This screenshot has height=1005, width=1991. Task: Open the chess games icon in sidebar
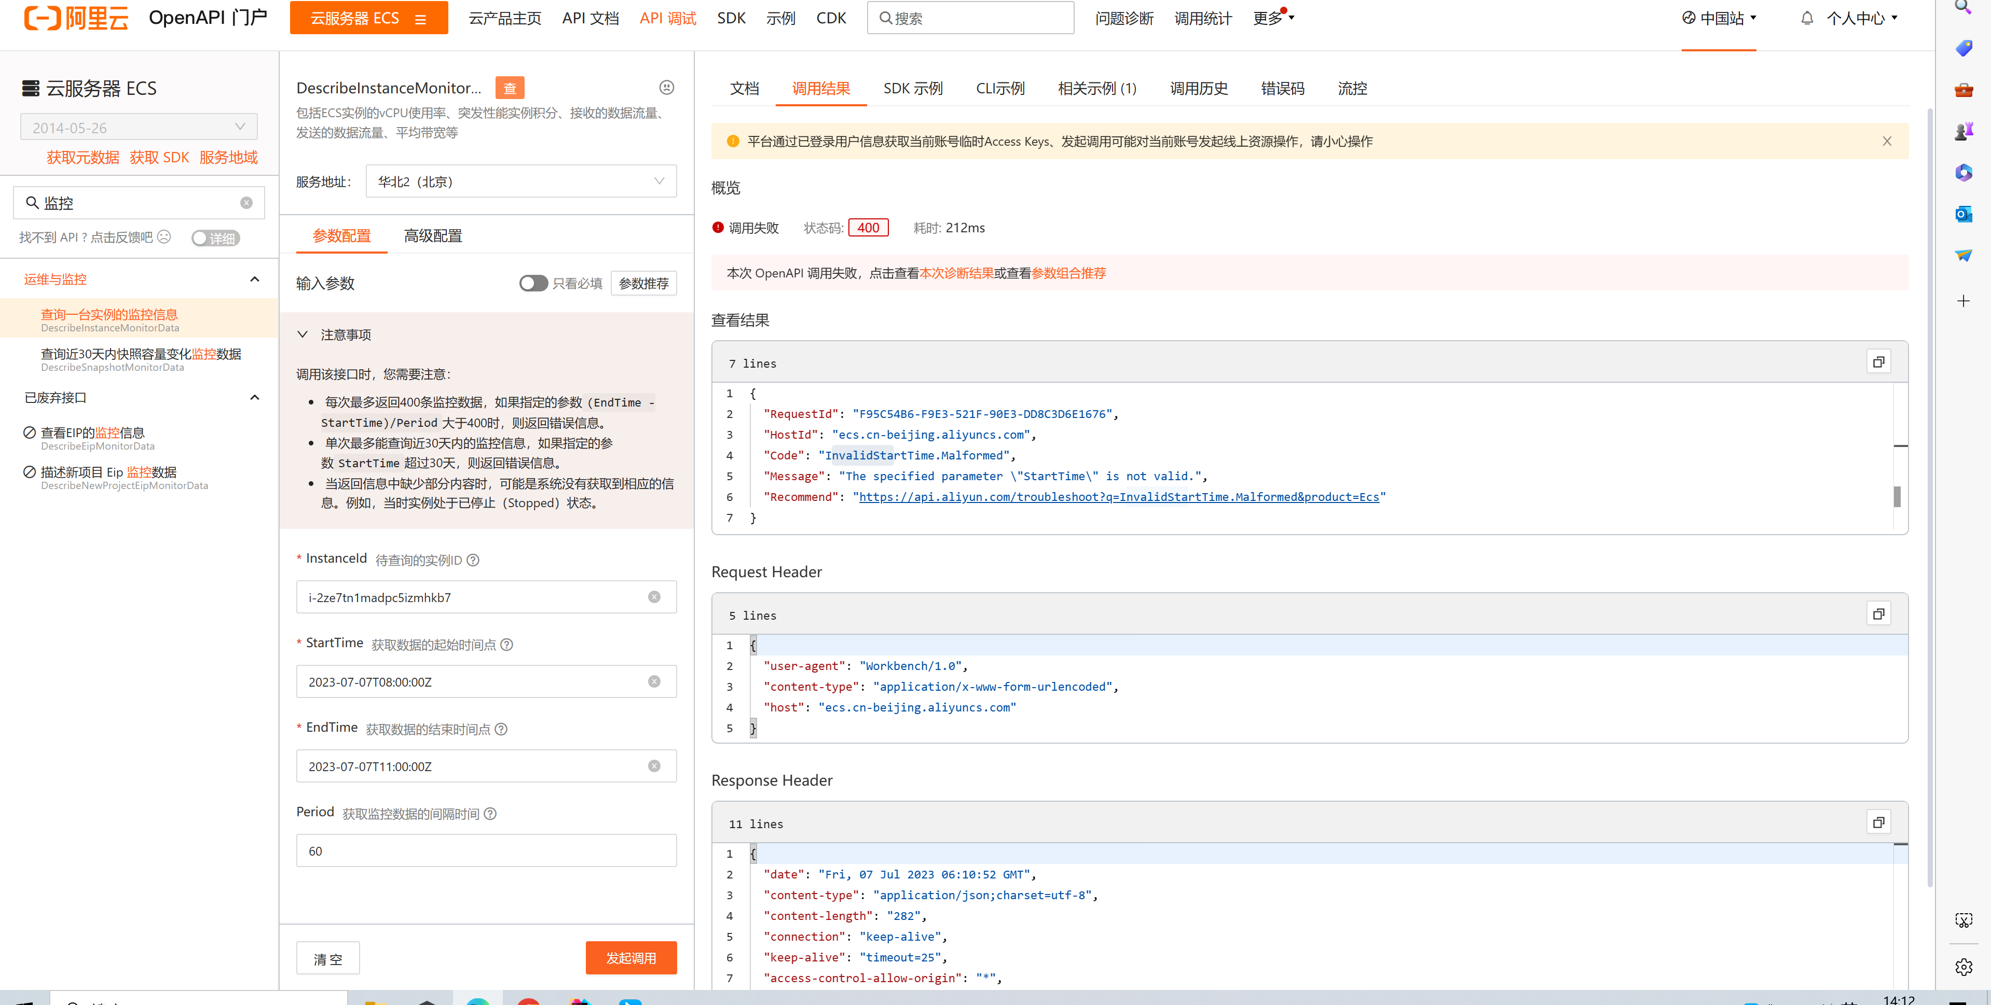(x=1963, y=131)
